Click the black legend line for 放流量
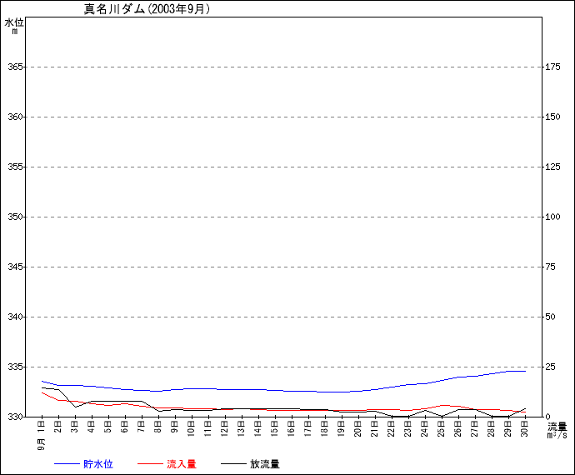 coord(233,463)
